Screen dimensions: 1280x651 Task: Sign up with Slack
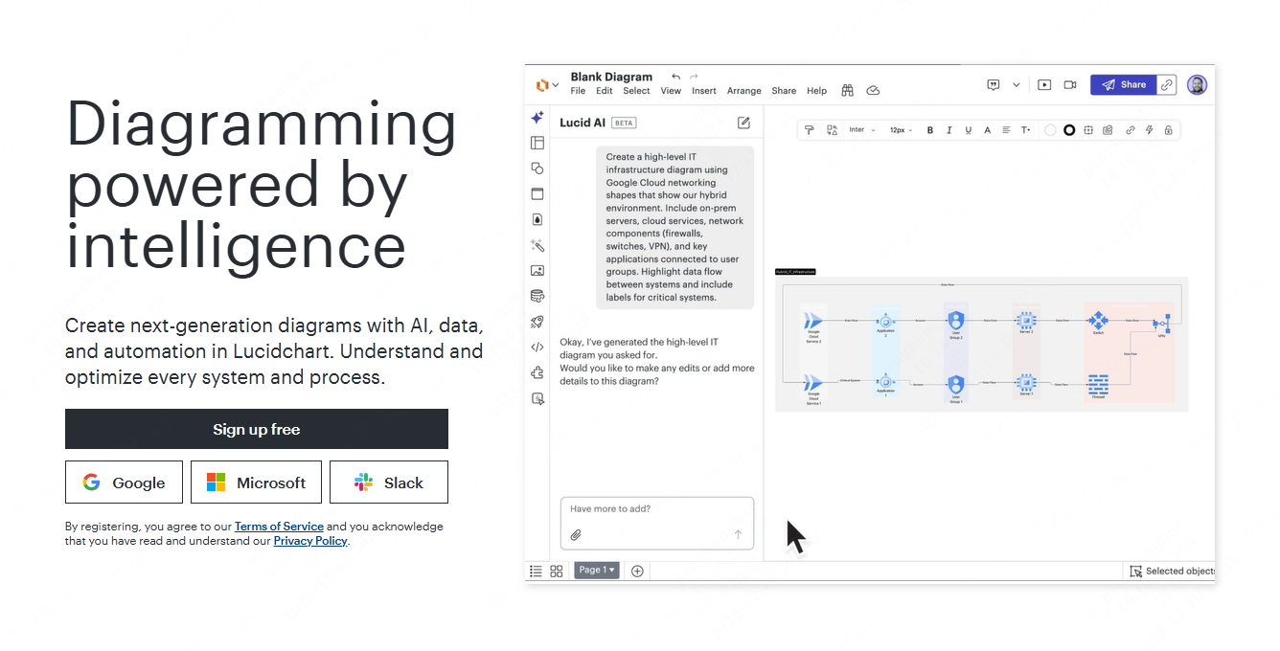tap(389, 483)
